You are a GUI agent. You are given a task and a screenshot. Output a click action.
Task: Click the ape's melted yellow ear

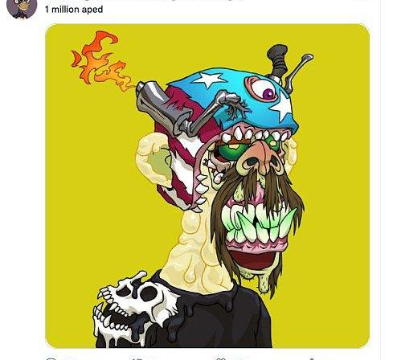tap(153, 160)
